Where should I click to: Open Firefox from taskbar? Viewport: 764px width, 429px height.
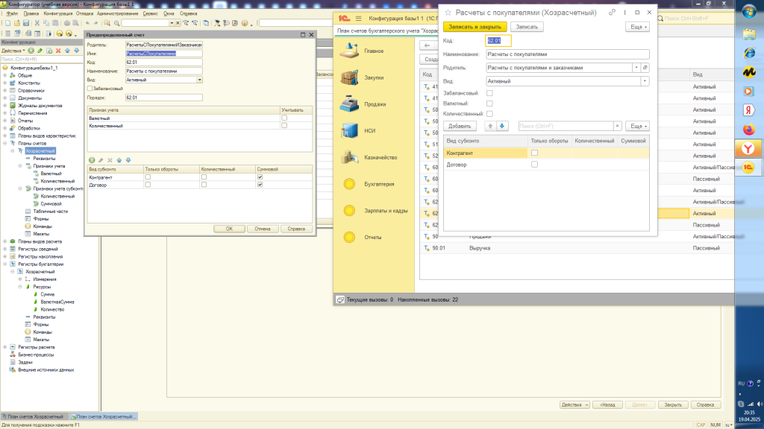click(749, 130)
